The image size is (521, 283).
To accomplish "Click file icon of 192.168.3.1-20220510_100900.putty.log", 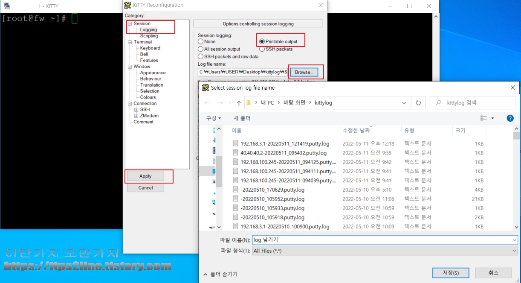I will point(236,227).
